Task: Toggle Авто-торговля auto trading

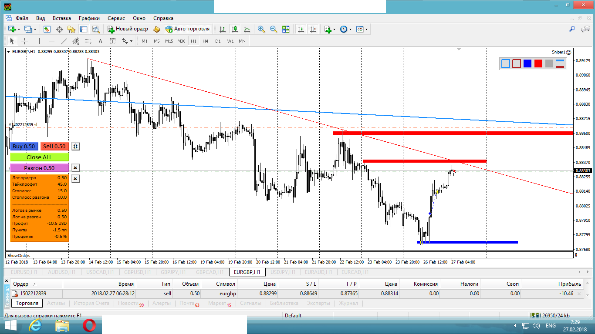Action: click(188, 29)
